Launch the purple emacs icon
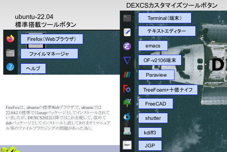The width and height of the screenshot is (227, 152). [x=127, y=46]
